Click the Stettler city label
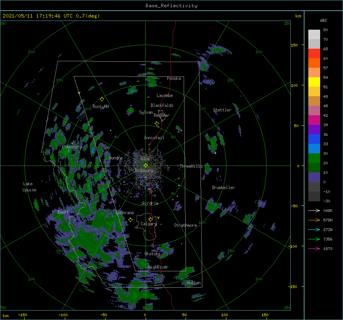Viewport: 343px width, 320px height. pyautogui.click(x=222, y=110)
